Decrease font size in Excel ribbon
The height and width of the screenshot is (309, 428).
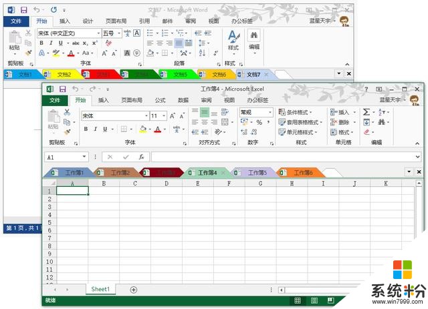pyautogui.click(x=182, y=116)
